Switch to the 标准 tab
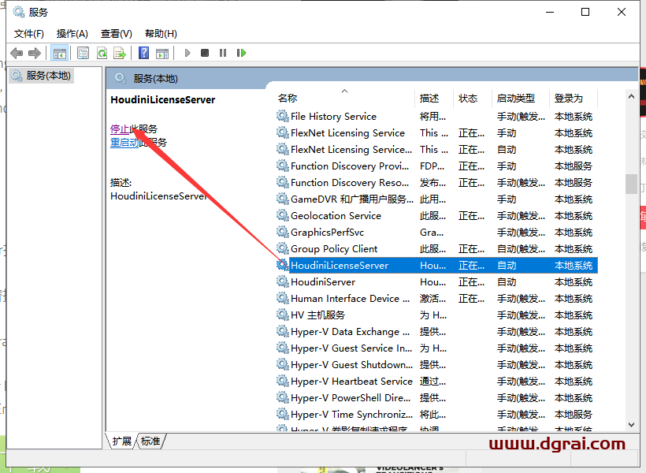 click(x=150, y=441)
